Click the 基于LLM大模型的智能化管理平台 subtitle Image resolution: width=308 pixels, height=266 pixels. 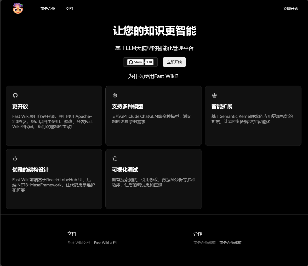point(155,48)
